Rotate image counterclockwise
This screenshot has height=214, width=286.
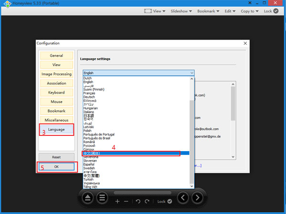(138, 202)
